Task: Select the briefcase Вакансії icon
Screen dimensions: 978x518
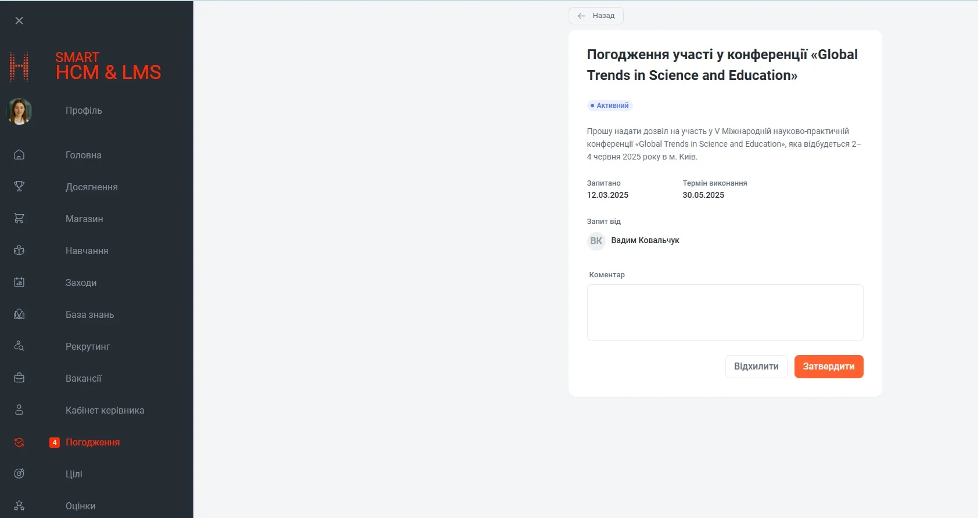Action: click(x=19, y=378)
